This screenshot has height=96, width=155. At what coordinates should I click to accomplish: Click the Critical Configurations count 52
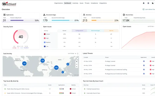click(79, 34)
